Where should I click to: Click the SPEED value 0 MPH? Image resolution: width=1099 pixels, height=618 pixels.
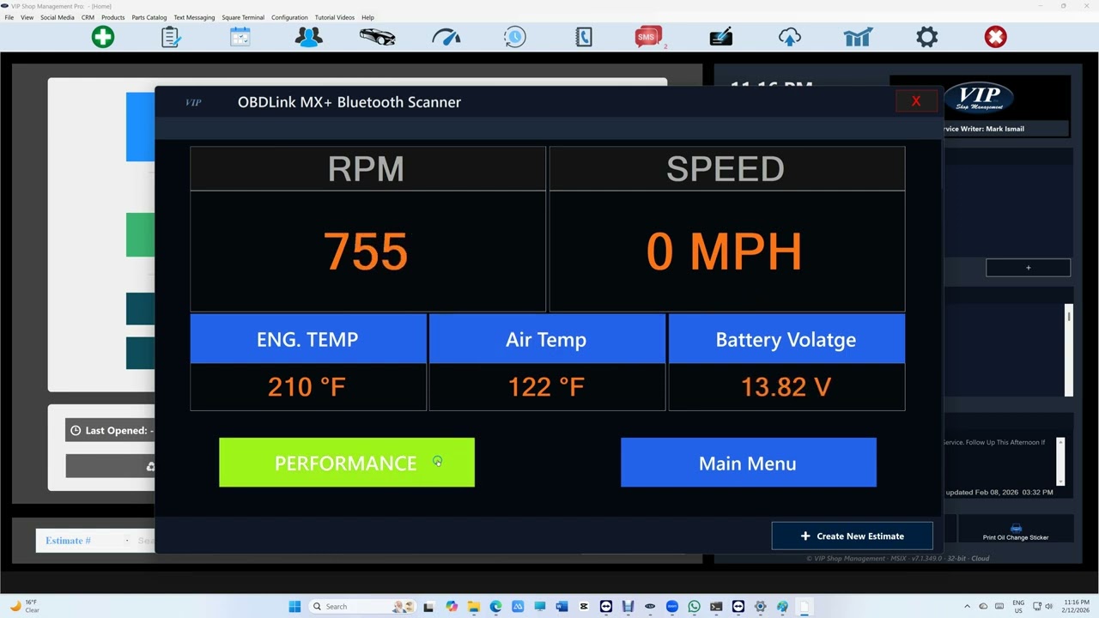(x=725, y=251)
